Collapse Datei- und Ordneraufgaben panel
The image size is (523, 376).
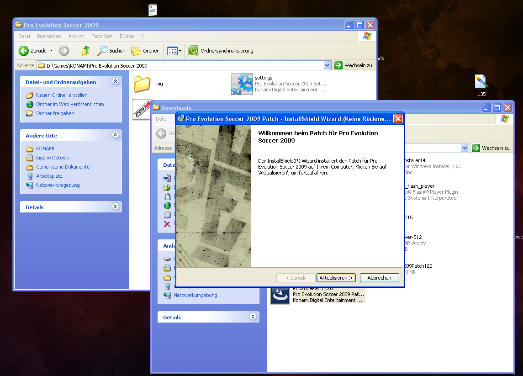tap(116, 81)
